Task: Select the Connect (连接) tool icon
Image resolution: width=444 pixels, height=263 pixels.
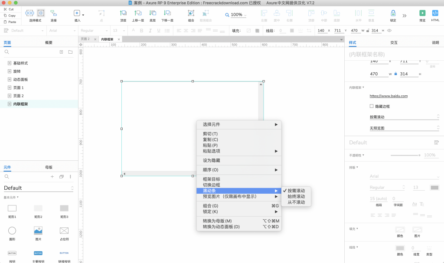Action: click(x=53, y=13)
